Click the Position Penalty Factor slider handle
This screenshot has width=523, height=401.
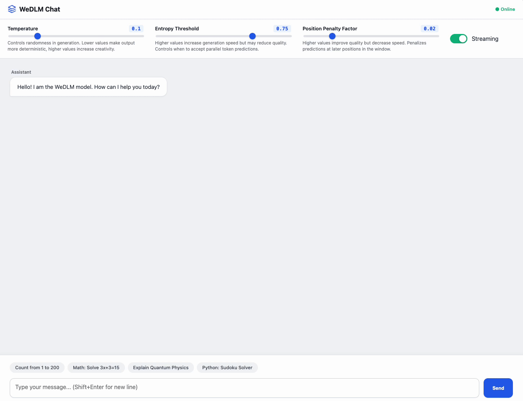pyautogui.click(x=332, y=36)
